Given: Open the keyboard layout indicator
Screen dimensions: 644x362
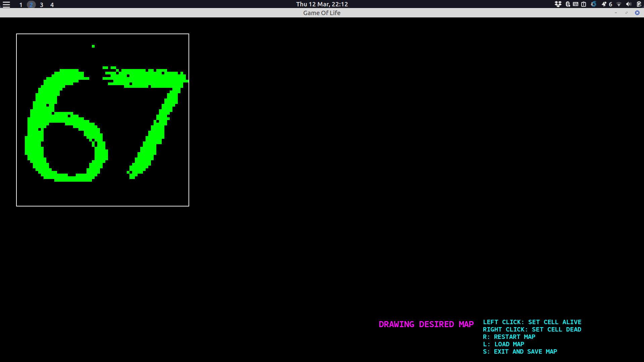Looking at the screenshot, I should 576,4.
